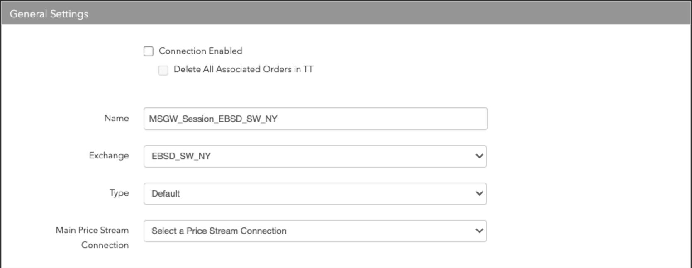Click the 'Delete All Associated Orders in TT' label
692x268 pixels.
[x=244, y=69]
